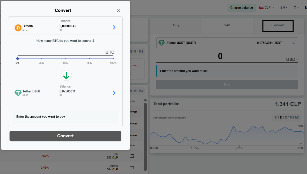Set slider to 50% mark

(x=65, y=59)
